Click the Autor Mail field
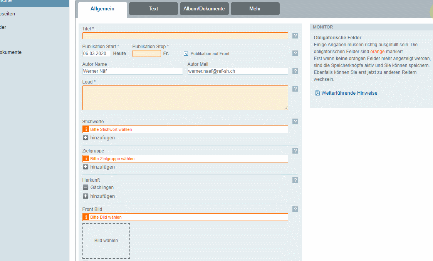 click(x=238, y=71)
